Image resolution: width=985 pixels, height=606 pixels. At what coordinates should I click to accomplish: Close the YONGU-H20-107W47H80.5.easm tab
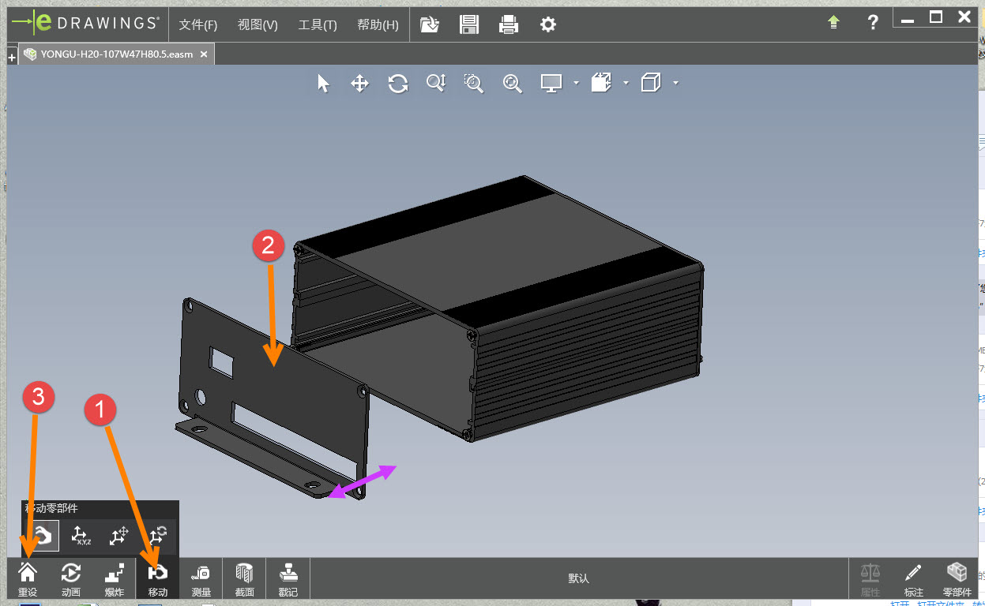click(204, 54)
